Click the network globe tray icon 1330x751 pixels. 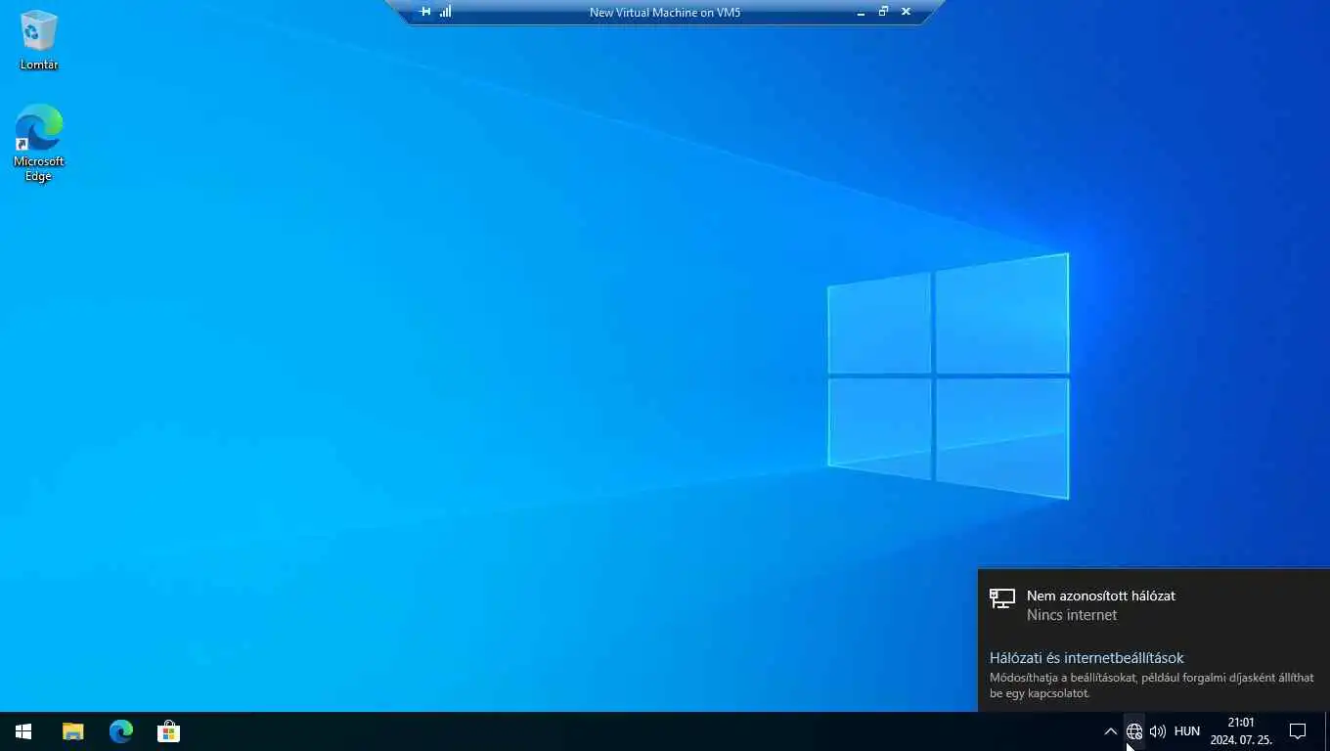(1134, 731)
